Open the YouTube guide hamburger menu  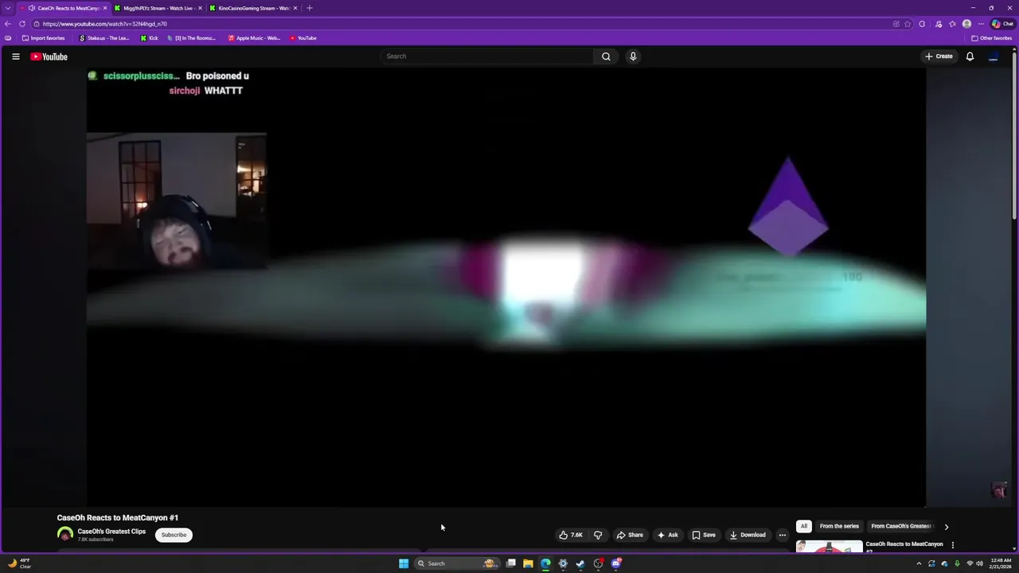coord(15,57)
